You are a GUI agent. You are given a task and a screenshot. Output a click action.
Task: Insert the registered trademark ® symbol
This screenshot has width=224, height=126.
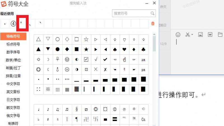(x=134, y=109)
